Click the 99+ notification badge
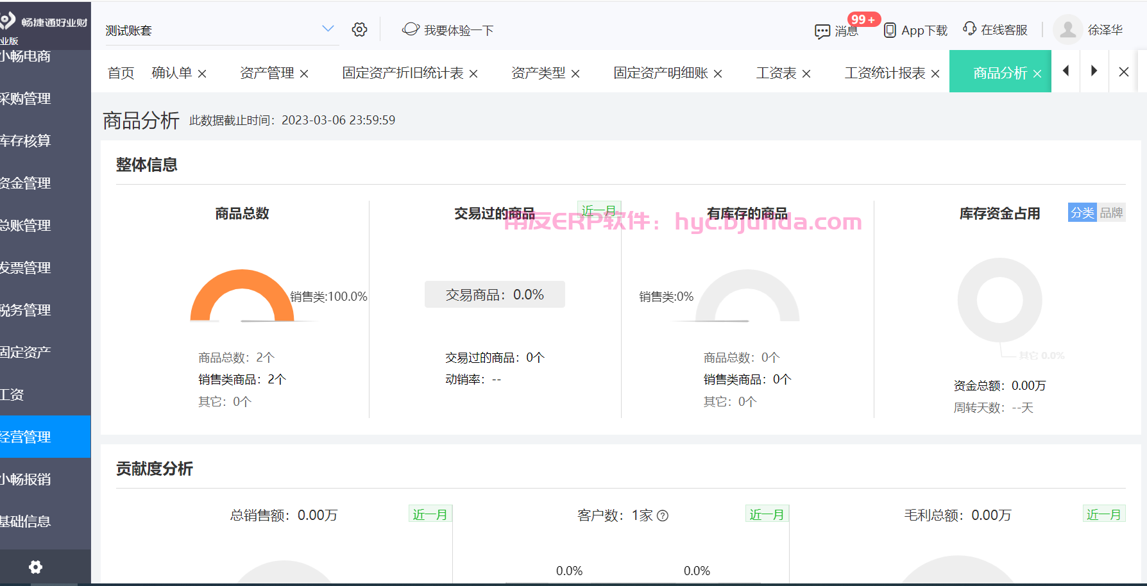Screen dimensions: 1147x586 (863, 19)
